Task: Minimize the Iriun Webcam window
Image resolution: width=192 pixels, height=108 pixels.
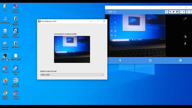Action: coord(91,21)
